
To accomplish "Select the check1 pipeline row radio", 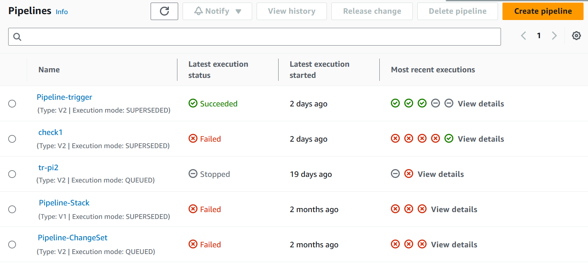I will [12, 139].
